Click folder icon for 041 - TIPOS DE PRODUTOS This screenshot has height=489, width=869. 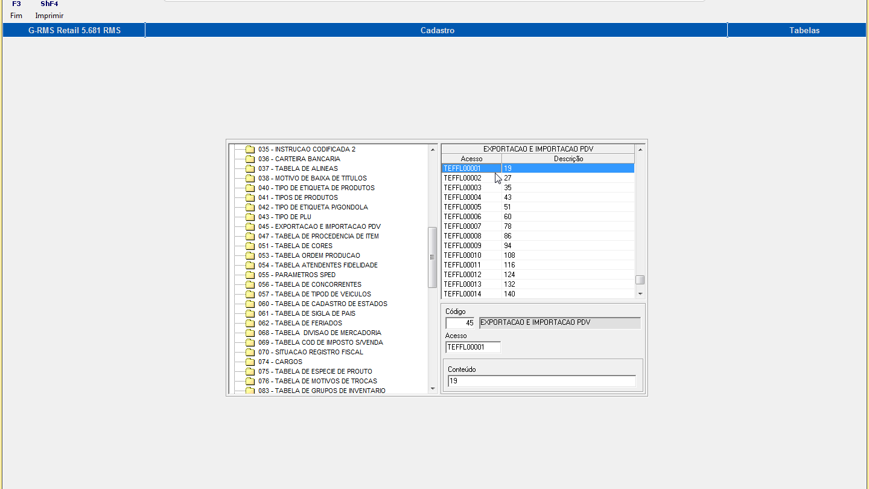(250, 198)
